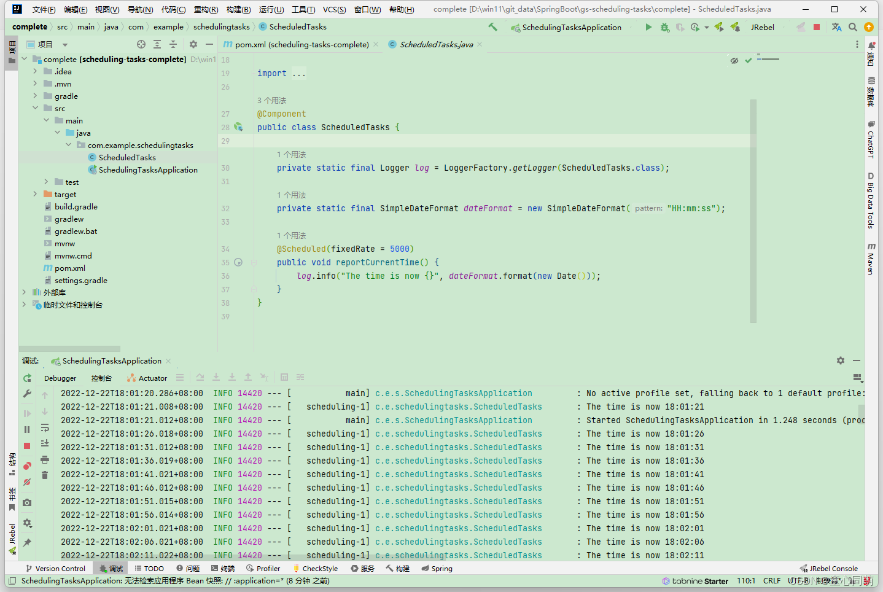
Task: Open the JRebel Console panel
Action: click(x=828, y=568)
